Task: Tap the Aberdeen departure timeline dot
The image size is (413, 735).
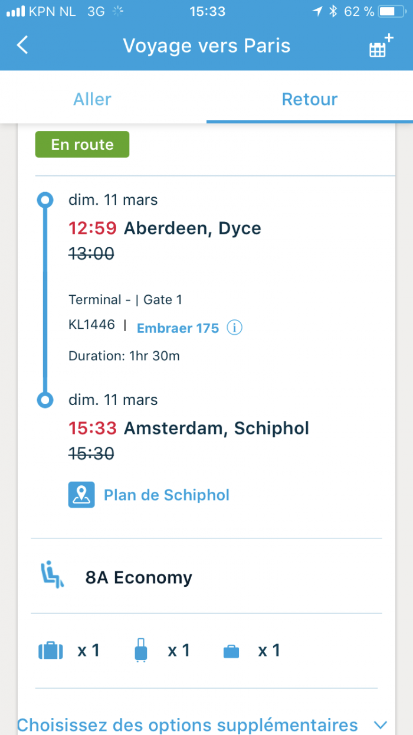Action: [45, 200]
